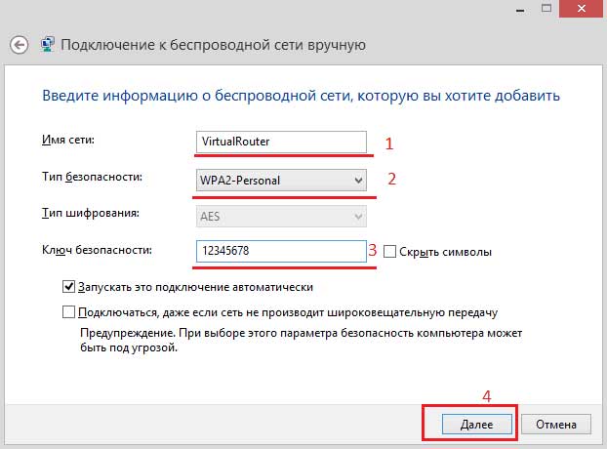The image size is (607, 449).
Task: Click the 'Отмена' button
Action: 556,425
